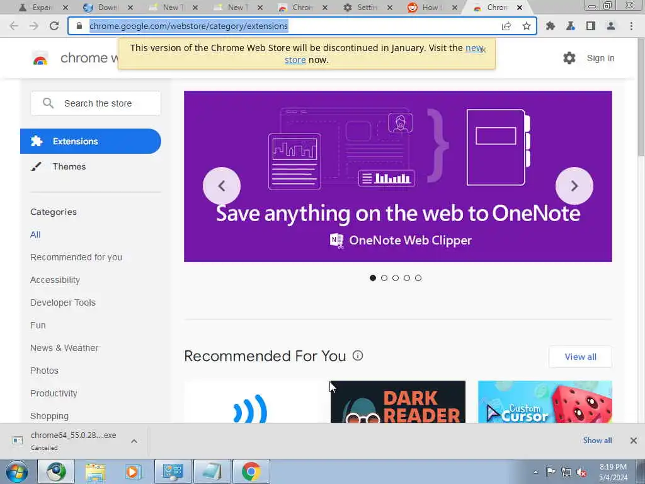This screenshot has width=645, height=484.
Task: Open Chrome Labs flask icon
Action: point(571,26)
